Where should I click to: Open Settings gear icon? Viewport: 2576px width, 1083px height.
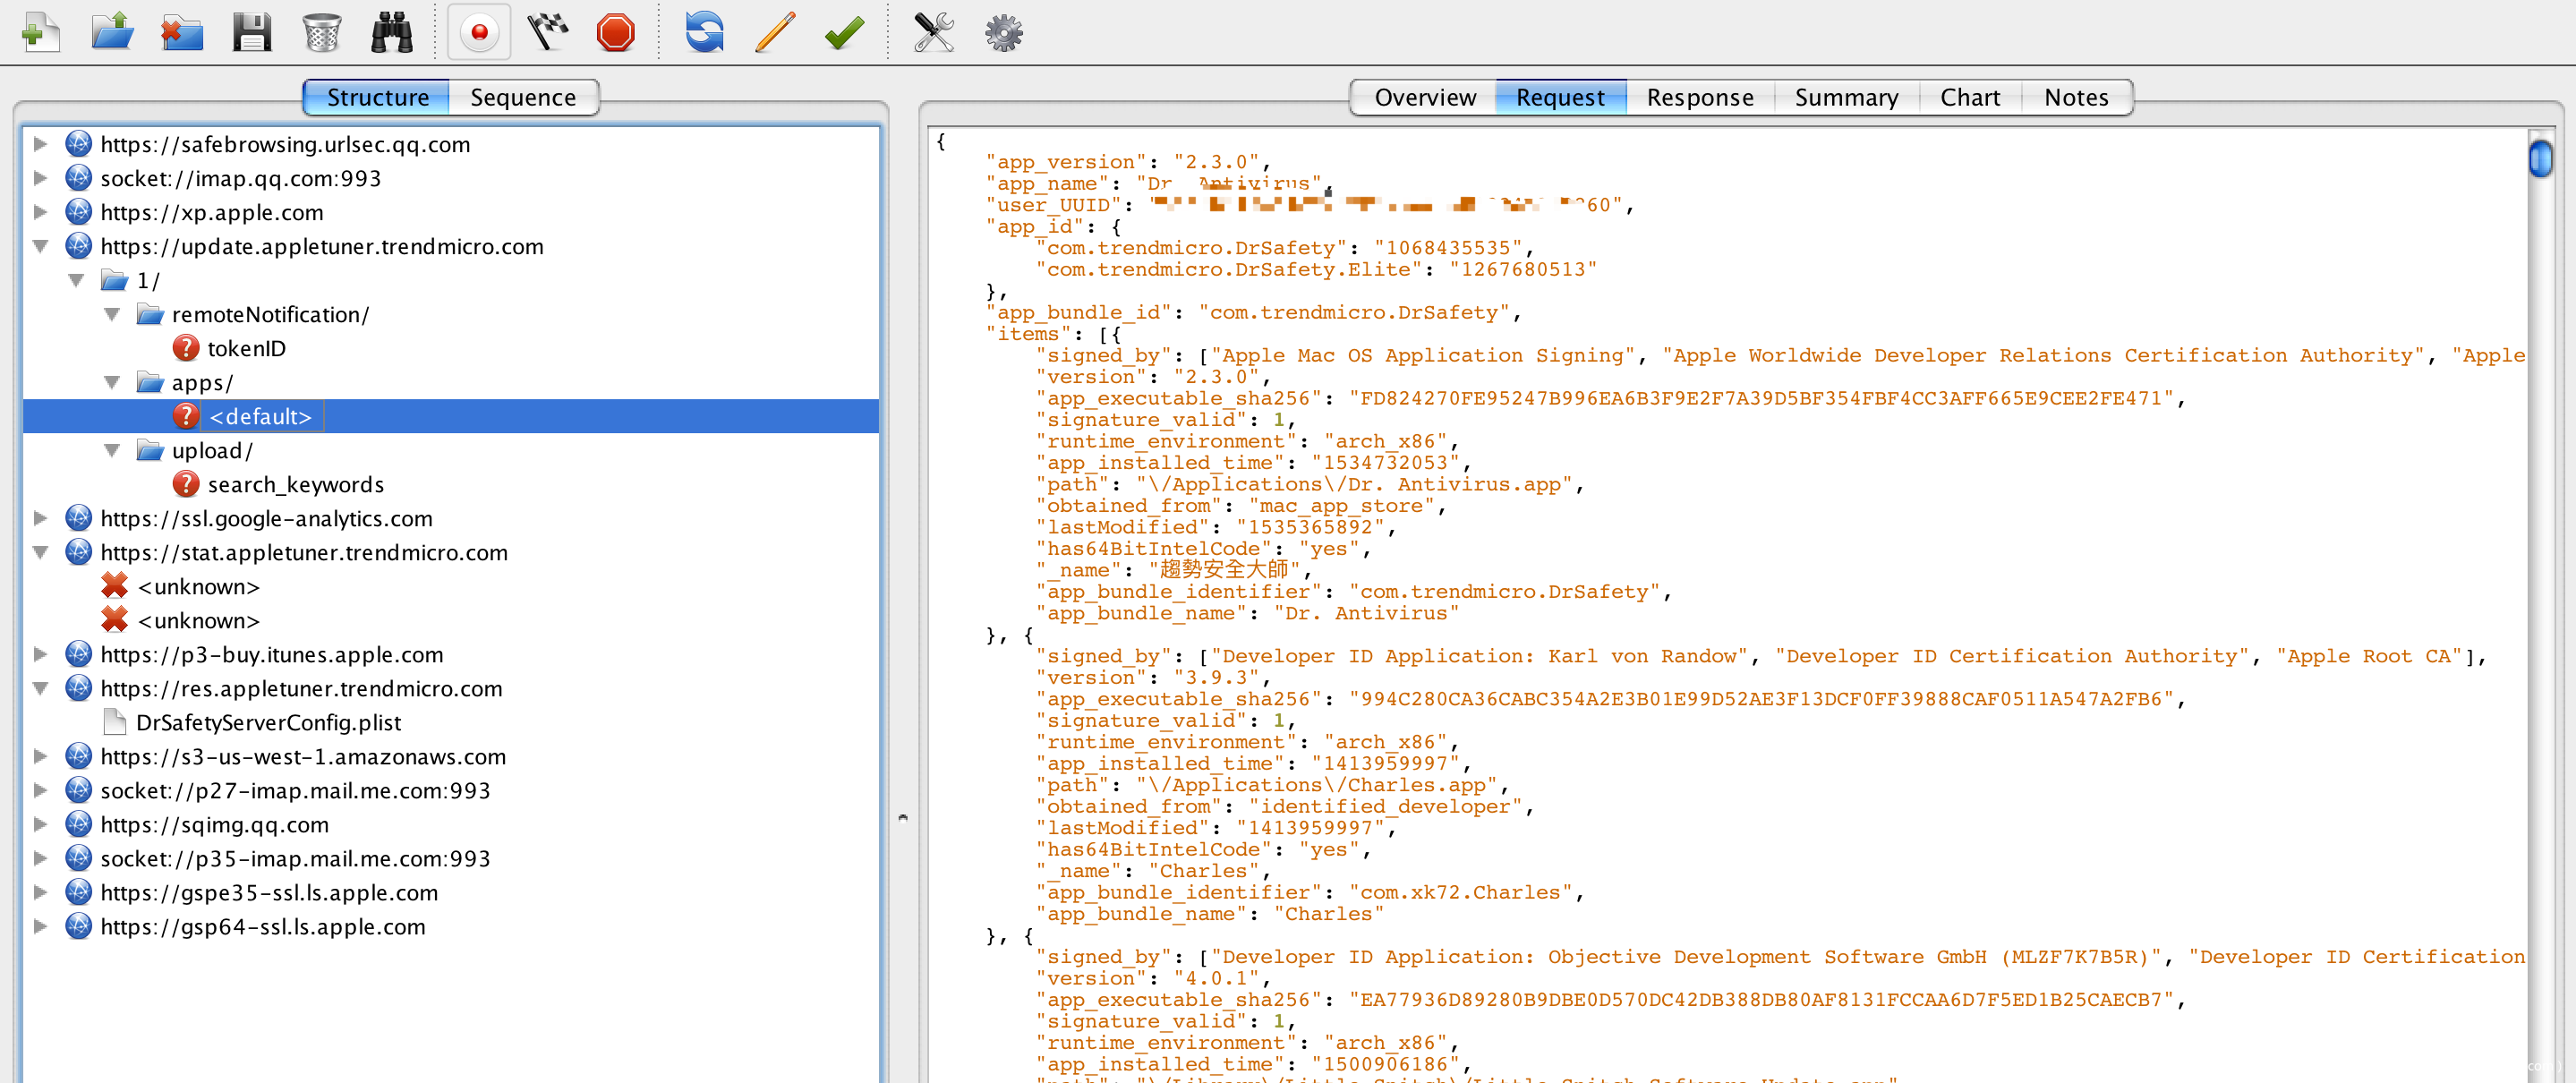(x=1003, y=33)
